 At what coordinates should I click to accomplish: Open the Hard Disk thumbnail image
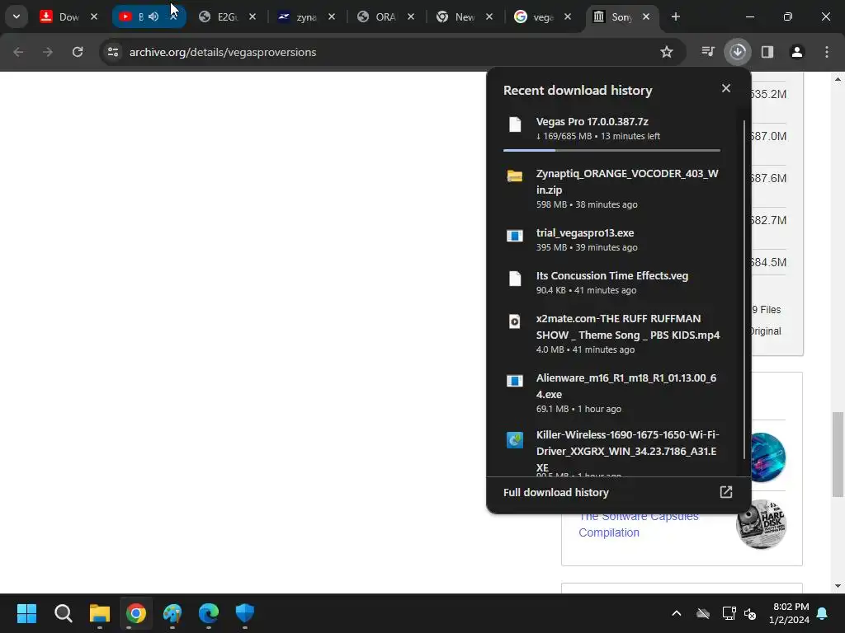(761, 524)
